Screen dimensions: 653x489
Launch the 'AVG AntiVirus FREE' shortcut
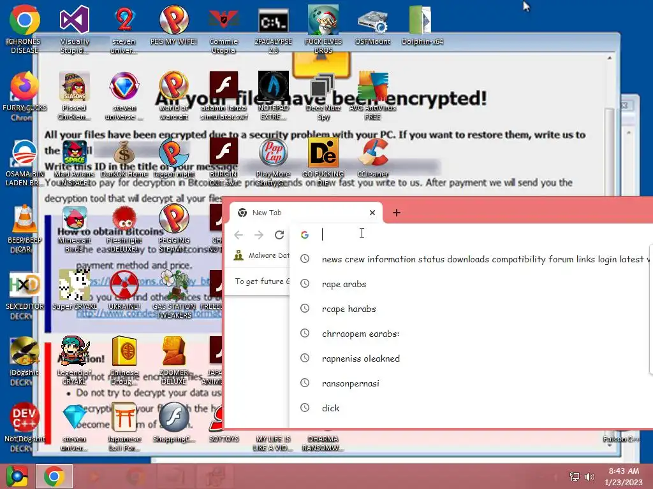click(372, 86)
